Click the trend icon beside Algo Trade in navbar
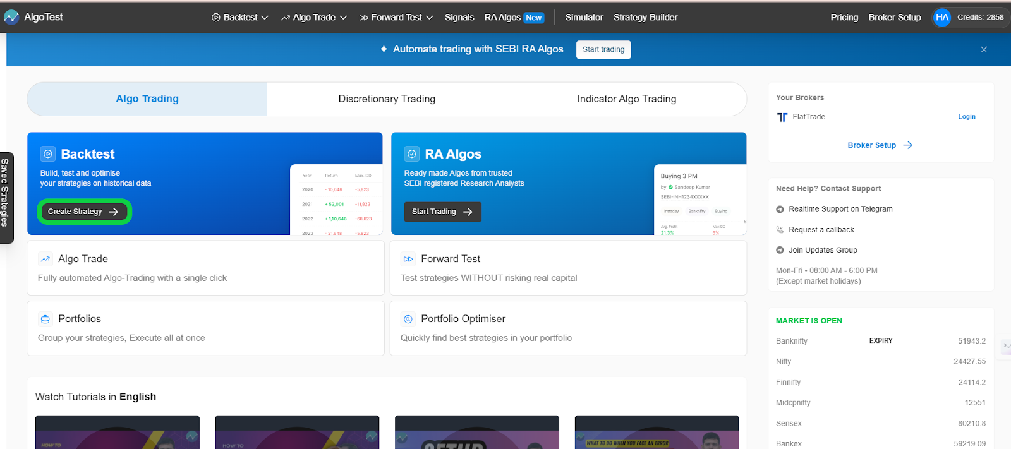Screen dimensions: 1011x449 (286, 18)
